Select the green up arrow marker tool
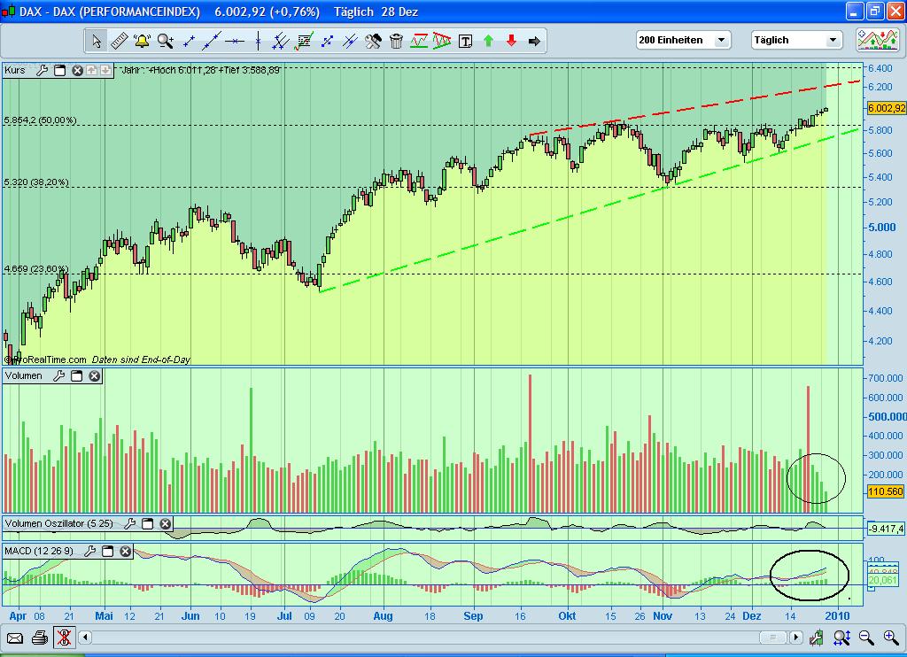The image size is (907, 657). [488, 41]
